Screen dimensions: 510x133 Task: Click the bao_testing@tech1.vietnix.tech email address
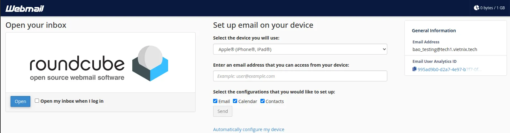coord(444,49)
